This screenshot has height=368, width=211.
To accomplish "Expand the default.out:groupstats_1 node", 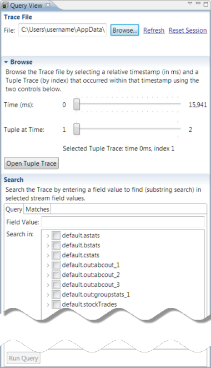I will [x=48, y=295].
